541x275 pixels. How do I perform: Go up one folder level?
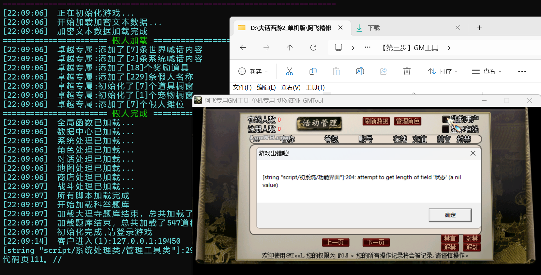290,48
